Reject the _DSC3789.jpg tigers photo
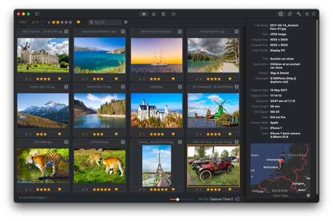The image size is (333, 221). tap(87, 189)
